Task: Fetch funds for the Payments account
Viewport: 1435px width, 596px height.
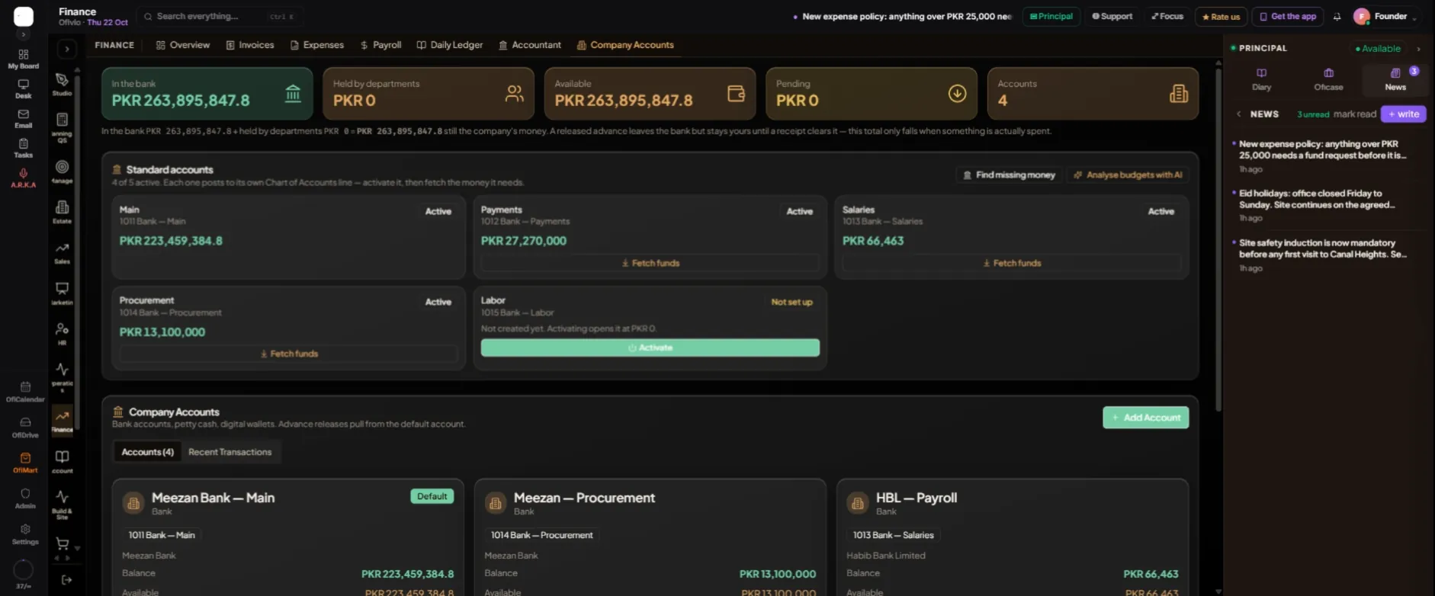Action: point(650,263)
